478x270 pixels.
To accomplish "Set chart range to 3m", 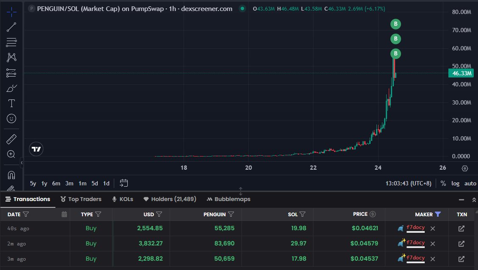I will coord(69,183).
